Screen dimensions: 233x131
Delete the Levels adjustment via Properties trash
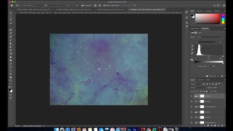[x=222, y=76]
